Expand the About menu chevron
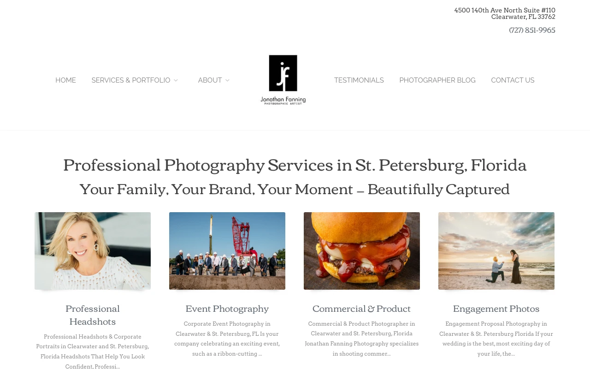590x369 pixels. [227, 80]
